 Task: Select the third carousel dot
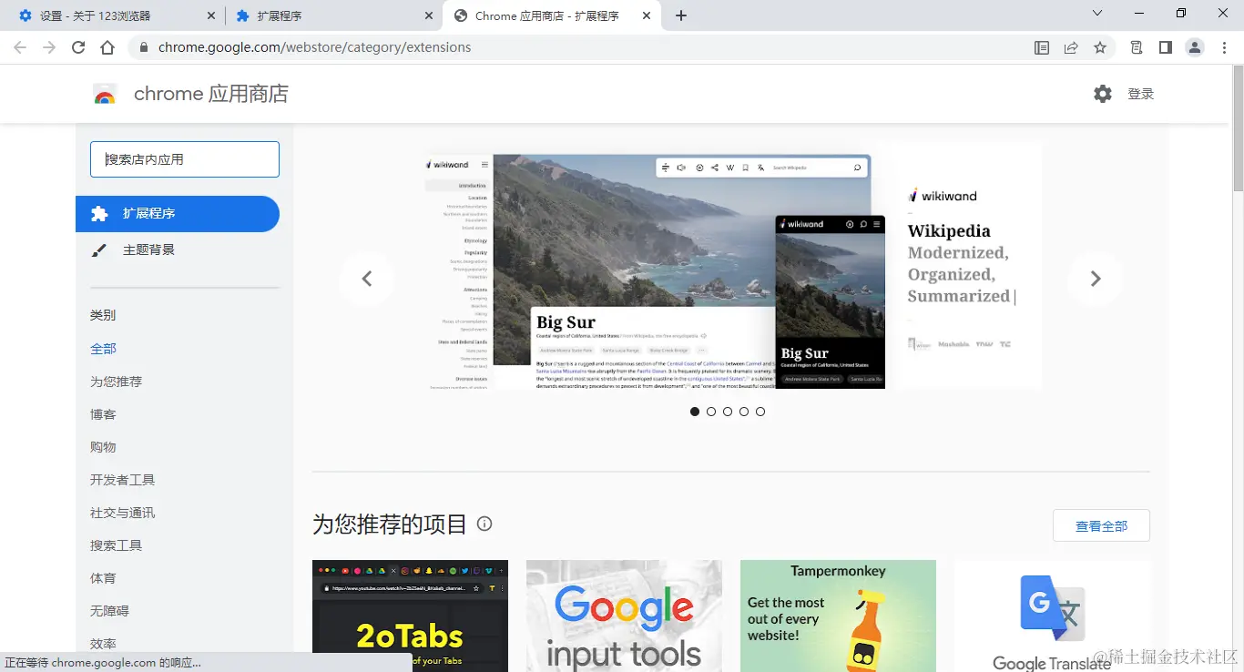(728, 412)
